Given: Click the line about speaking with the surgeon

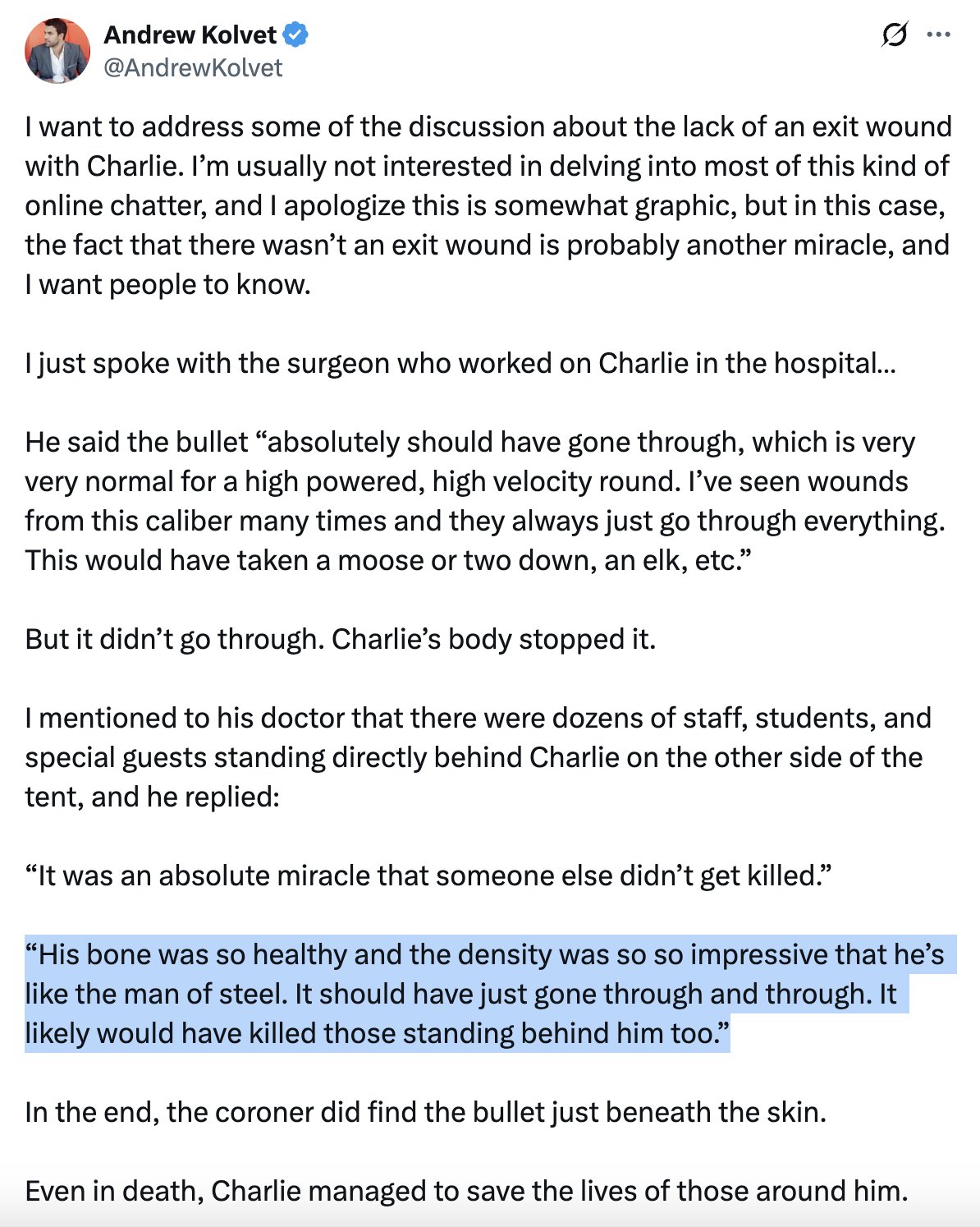Looking at the screenshot, I should (460, 363).
